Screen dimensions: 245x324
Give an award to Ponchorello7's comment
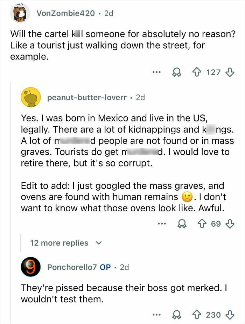click(177, 314)
